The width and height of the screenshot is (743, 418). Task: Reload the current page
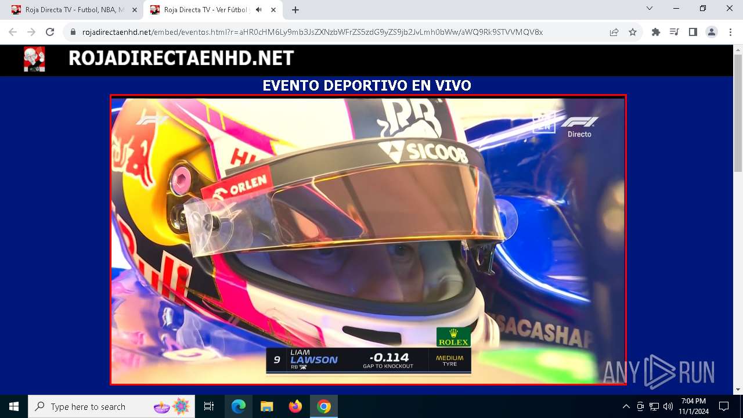50,32
